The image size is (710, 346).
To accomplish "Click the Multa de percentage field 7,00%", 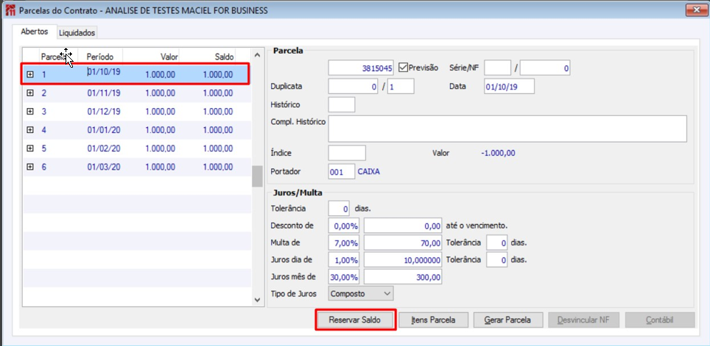I will [x=344, y=243].
